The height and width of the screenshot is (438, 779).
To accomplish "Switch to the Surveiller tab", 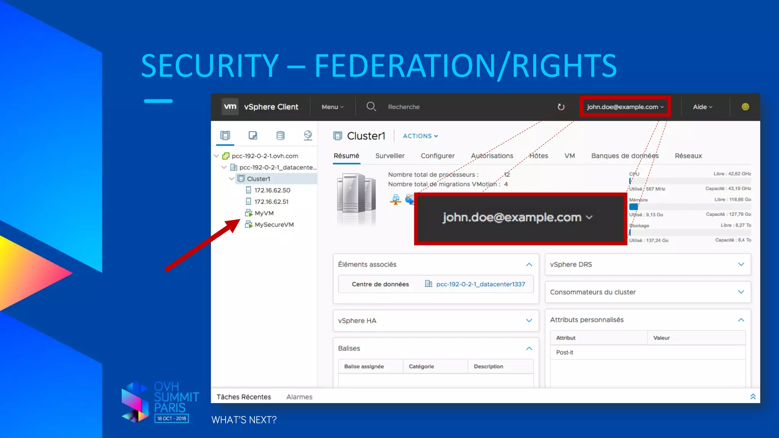I will pyautogui.click(x=390, y=156).
